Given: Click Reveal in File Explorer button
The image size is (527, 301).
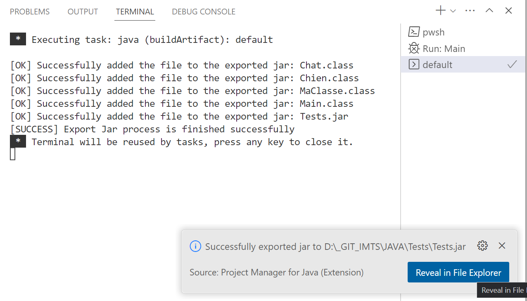Looking at the screenshot, I should 458,273.
